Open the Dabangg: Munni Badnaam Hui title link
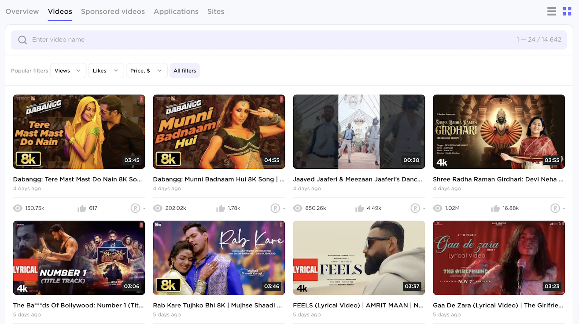Image resolution: width=579 pixels, height=324 pixels. (x=218, y=179)
